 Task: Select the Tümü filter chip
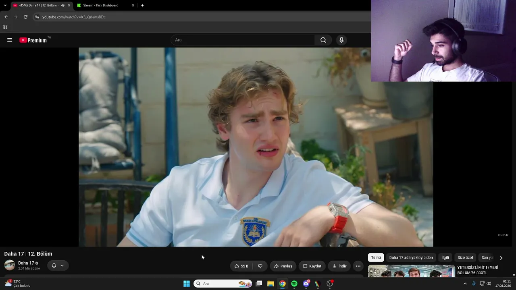click(376, 258)
